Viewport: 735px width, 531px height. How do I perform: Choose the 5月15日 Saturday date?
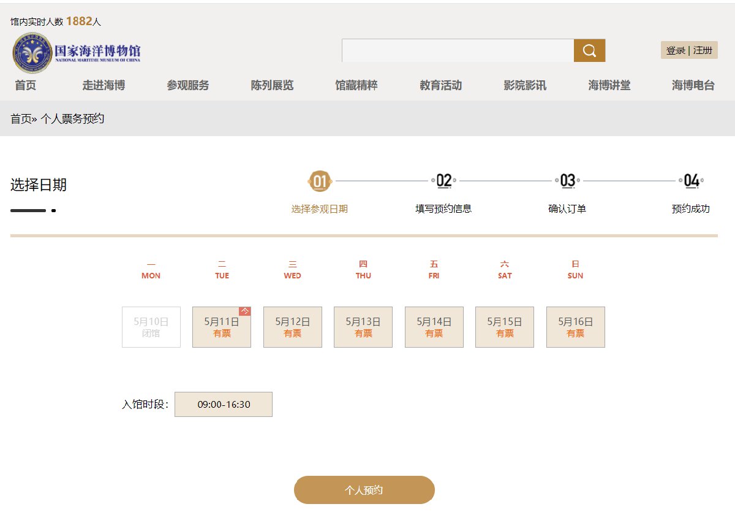[505, 327]
